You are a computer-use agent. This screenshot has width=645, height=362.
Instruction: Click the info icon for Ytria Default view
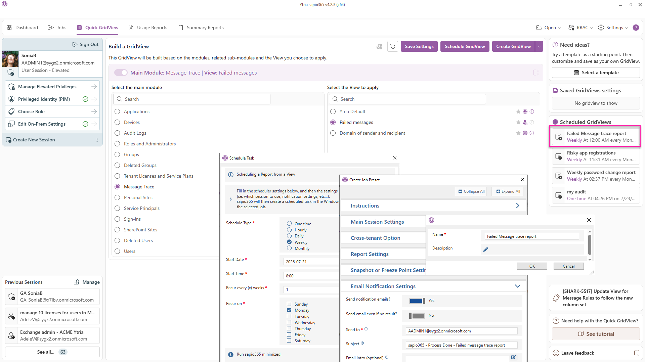(532, 111)
